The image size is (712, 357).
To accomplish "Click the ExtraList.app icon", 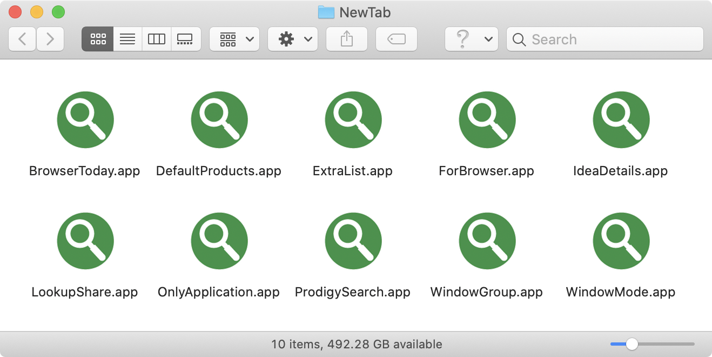I will point(353,120).
